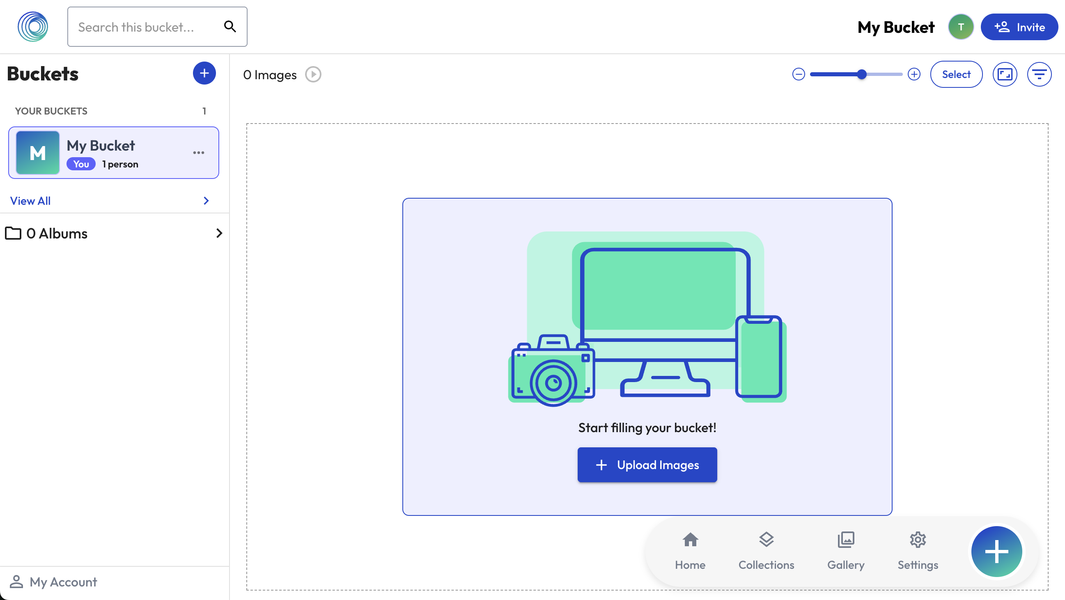Screen dimensions: 1065x600
Task: Click Upload Images button
Action: point(647,465)
